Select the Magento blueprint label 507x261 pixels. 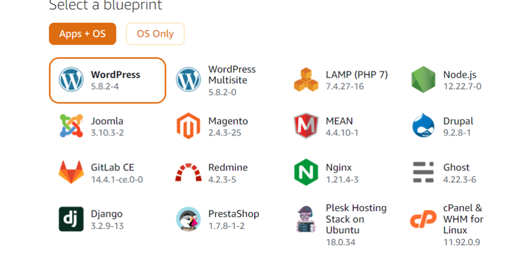pyautogui.click(x=228, y=121)
